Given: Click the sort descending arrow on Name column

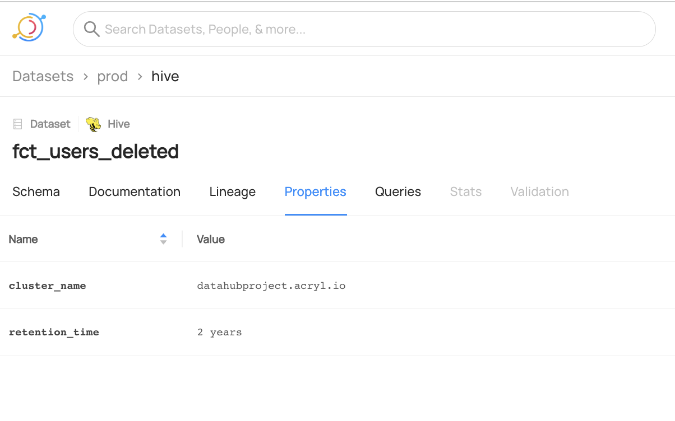Looking at the screenshot, I should coord(163,242).
